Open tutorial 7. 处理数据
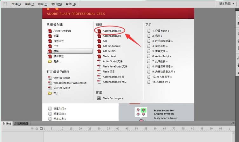This screenshot has width=239, height=142. coord(160,61)
